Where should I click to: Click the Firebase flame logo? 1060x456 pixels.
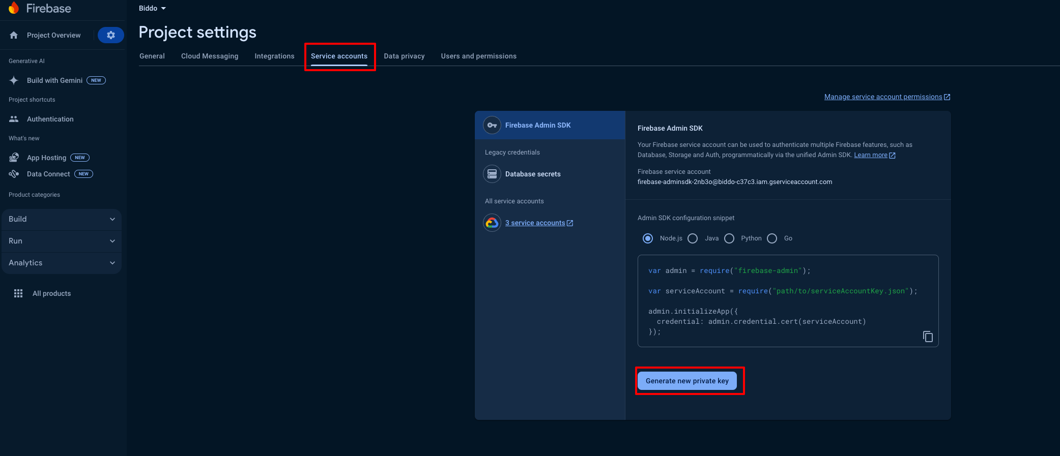coord(14,8)
